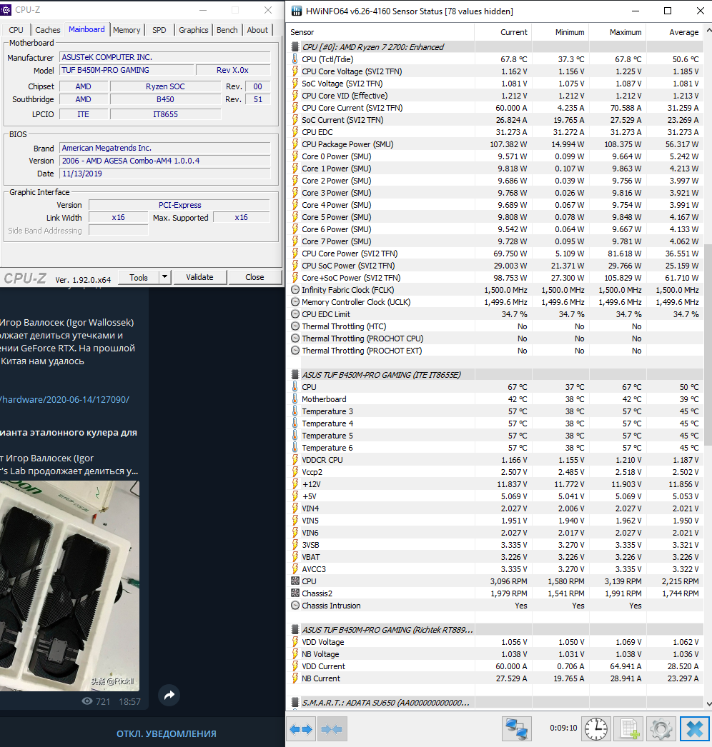The width and height of the screenshot is (712, 747).
Task: Click the BIOS Date field 11/13/2019
Action: (x=164, y=174)
